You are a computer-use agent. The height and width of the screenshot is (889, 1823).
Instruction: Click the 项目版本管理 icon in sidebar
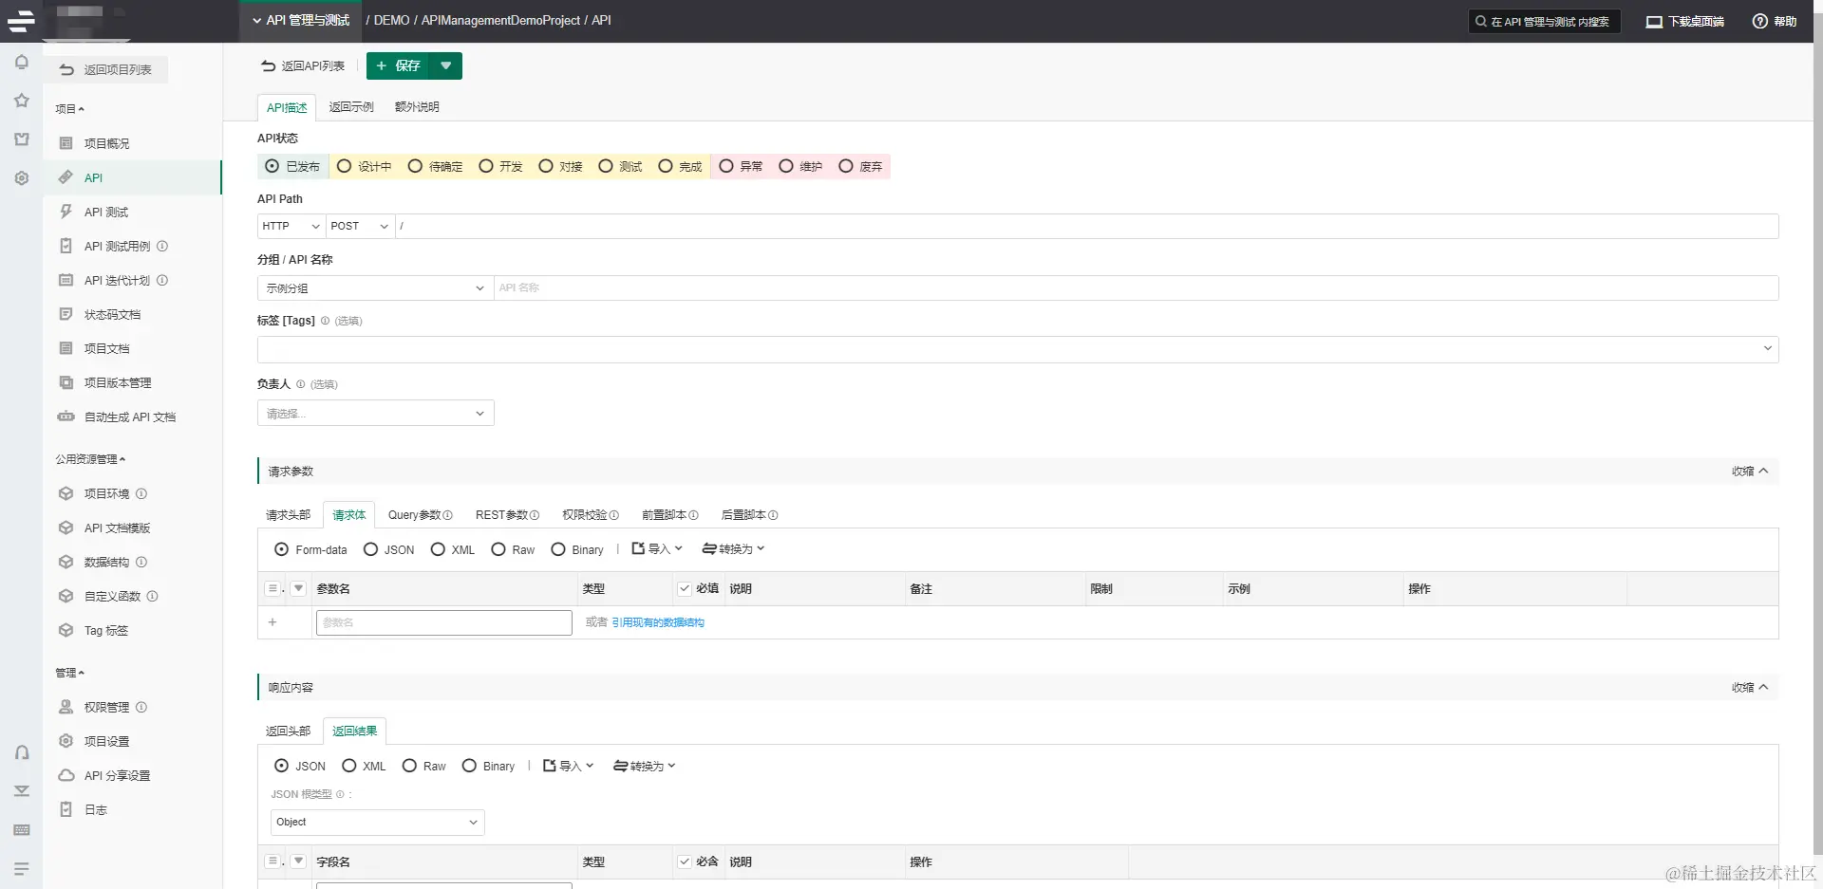(66, 382)
